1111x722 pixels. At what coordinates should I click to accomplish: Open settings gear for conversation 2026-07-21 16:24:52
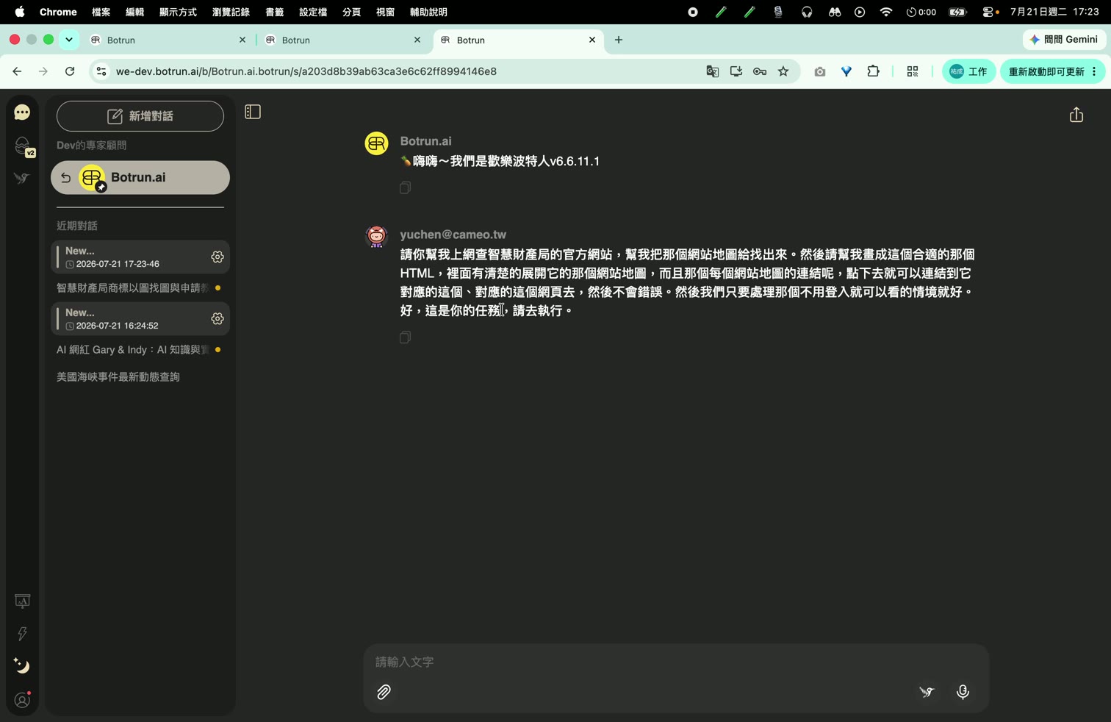pyautogui.click(x=217, y=318)
